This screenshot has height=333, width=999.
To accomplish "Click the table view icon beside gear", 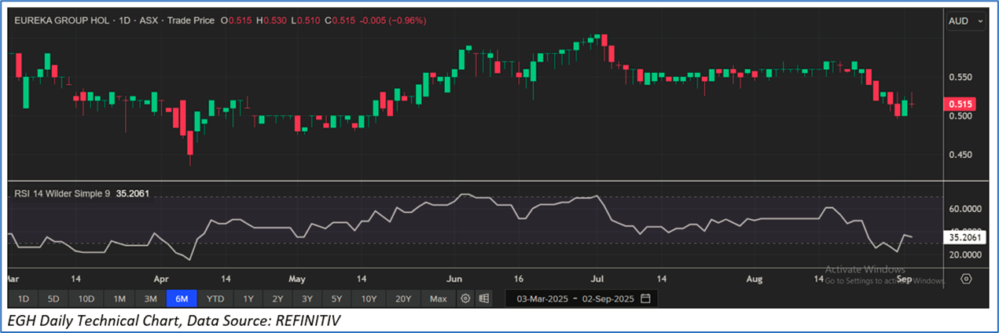I will tap(484, 298).
